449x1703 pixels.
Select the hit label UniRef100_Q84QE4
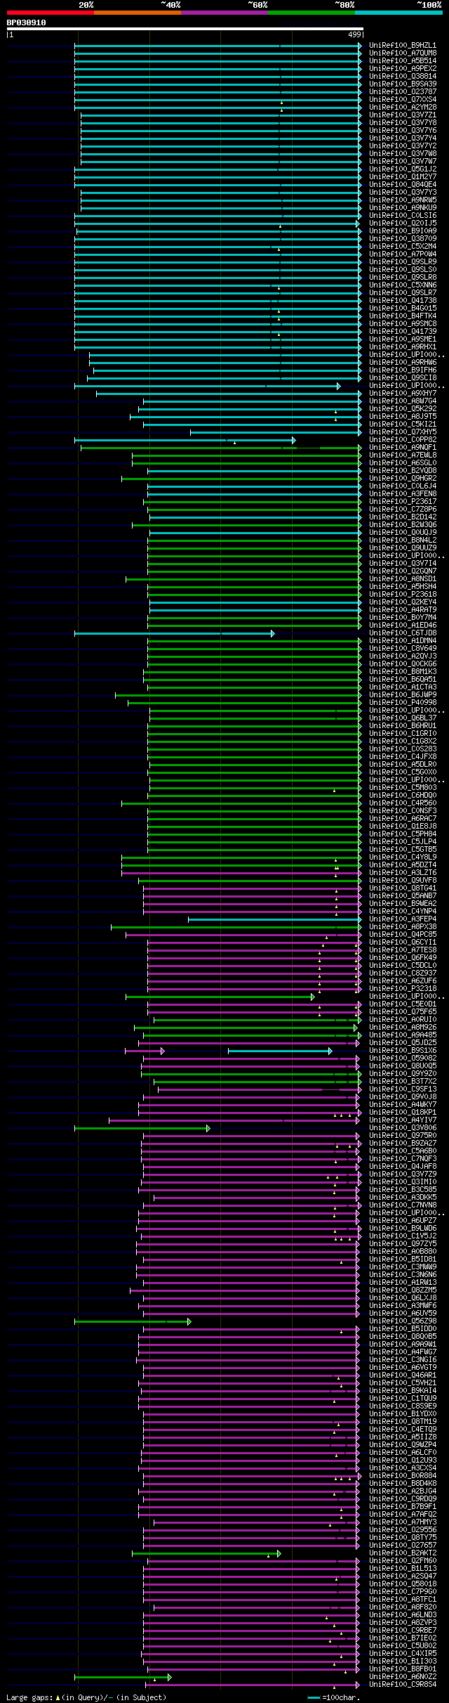[403, 185]
